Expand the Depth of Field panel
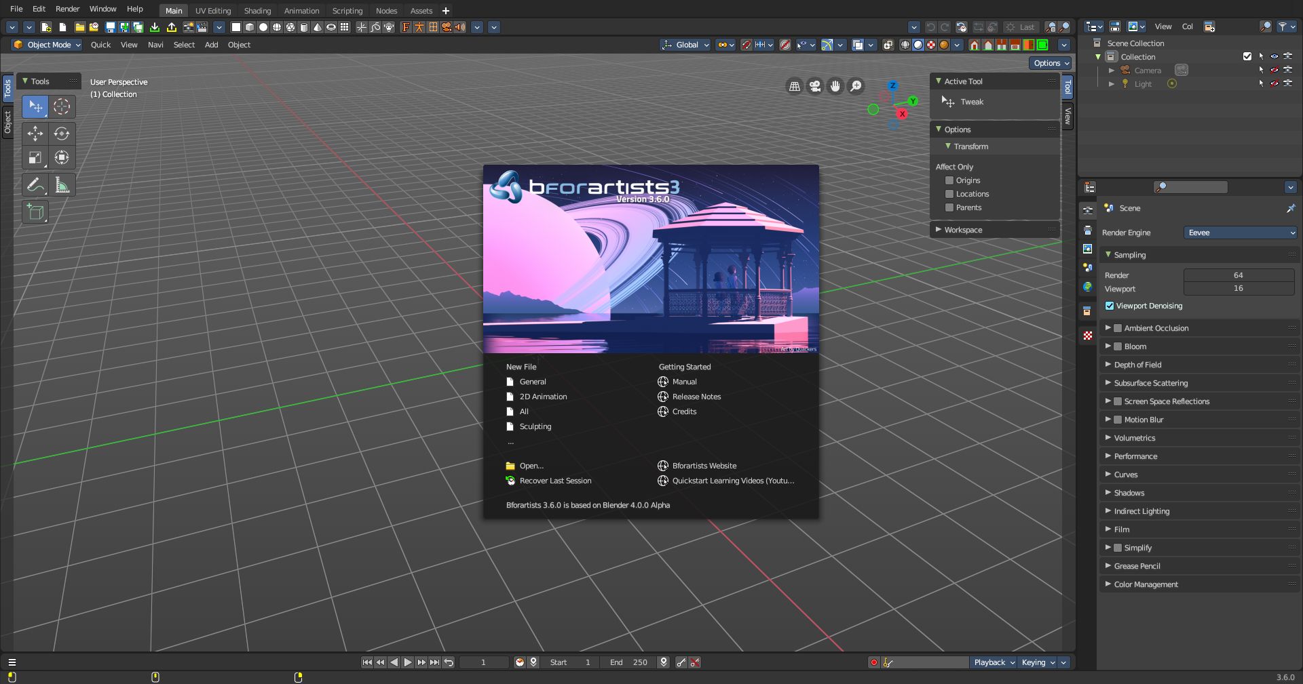The width and height of the screenshot is (1303, 684). click(1198, 365)
